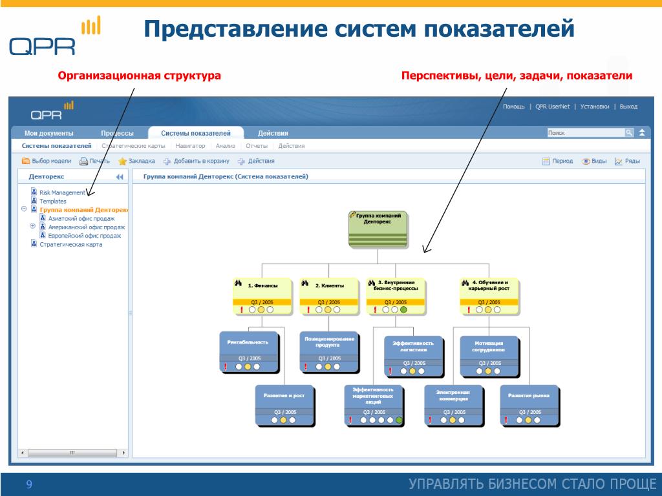Click the Печать printer icon

[x=83, y=161]
